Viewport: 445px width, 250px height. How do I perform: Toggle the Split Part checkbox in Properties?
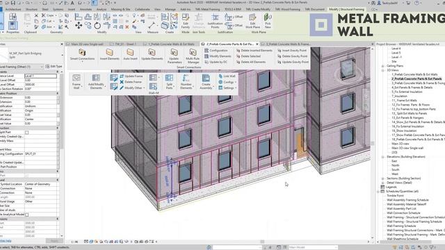pos(26,133)
